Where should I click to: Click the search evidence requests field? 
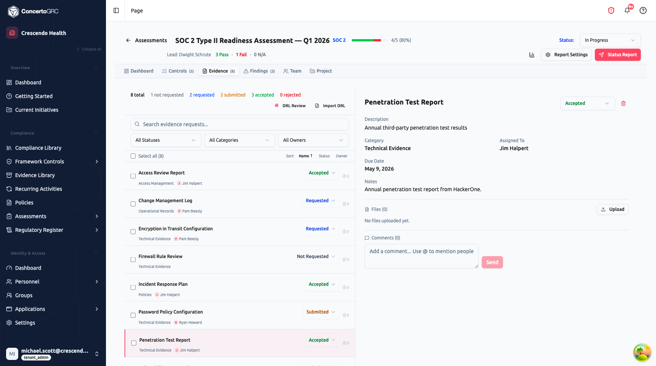[240, 124]
